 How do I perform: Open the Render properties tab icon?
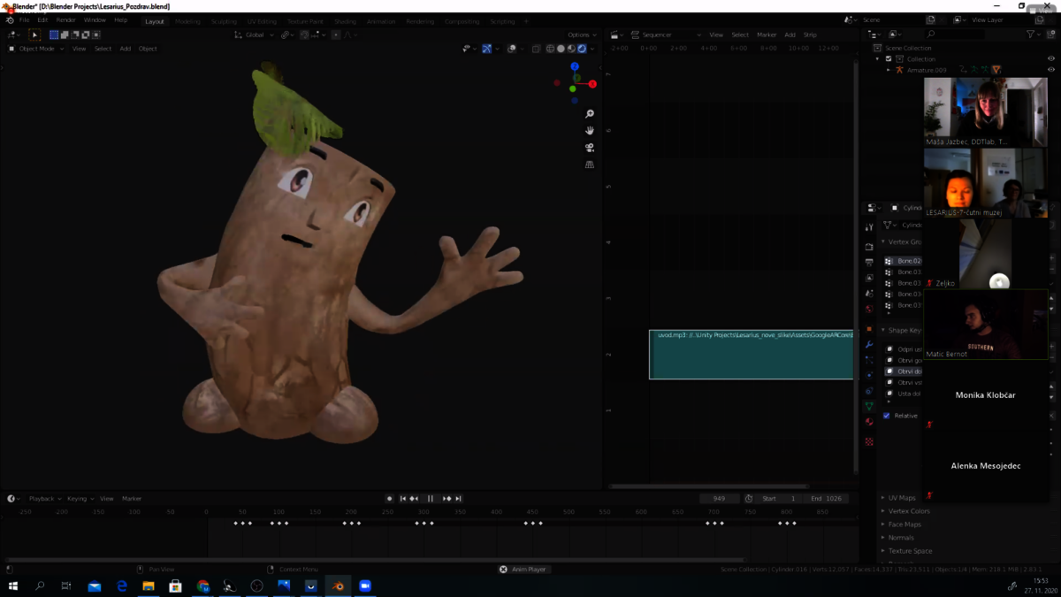click(869, 247)
